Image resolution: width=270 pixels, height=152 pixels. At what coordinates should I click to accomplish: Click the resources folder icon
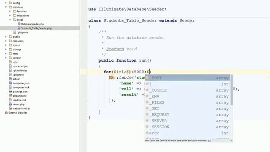click(x=11, y=41)
